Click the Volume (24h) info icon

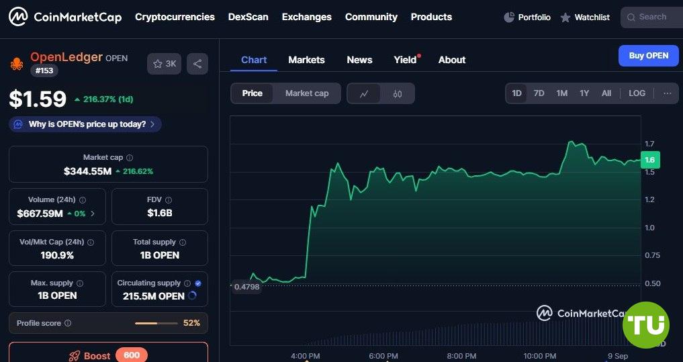tap(83, 200)
